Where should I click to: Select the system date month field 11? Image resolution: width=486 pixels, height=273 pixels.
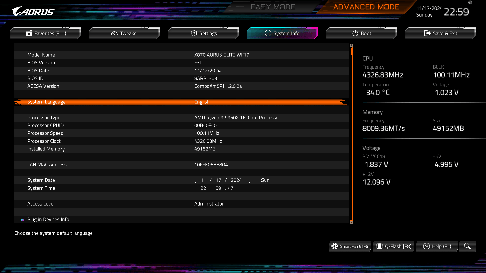tap(203, 180)
